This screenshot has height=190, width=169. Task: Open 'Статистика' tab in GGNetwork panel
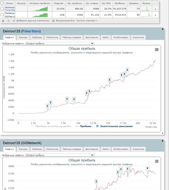tap(52, 149)
